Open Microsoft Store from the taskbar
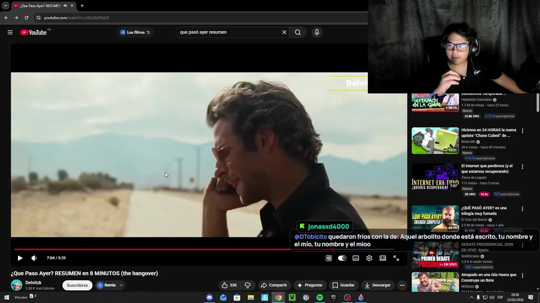Image resolution: width=540 pixels, height=303 pixels. point(237,298)
